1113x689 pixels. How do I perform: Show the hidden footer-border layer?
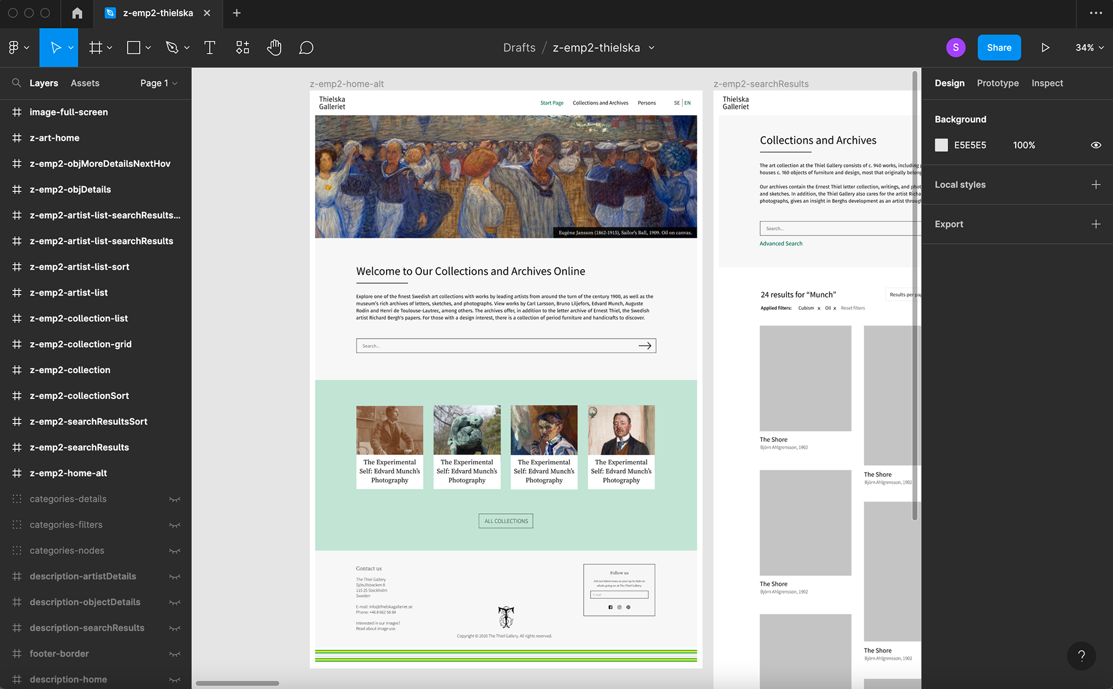[174, 654]
